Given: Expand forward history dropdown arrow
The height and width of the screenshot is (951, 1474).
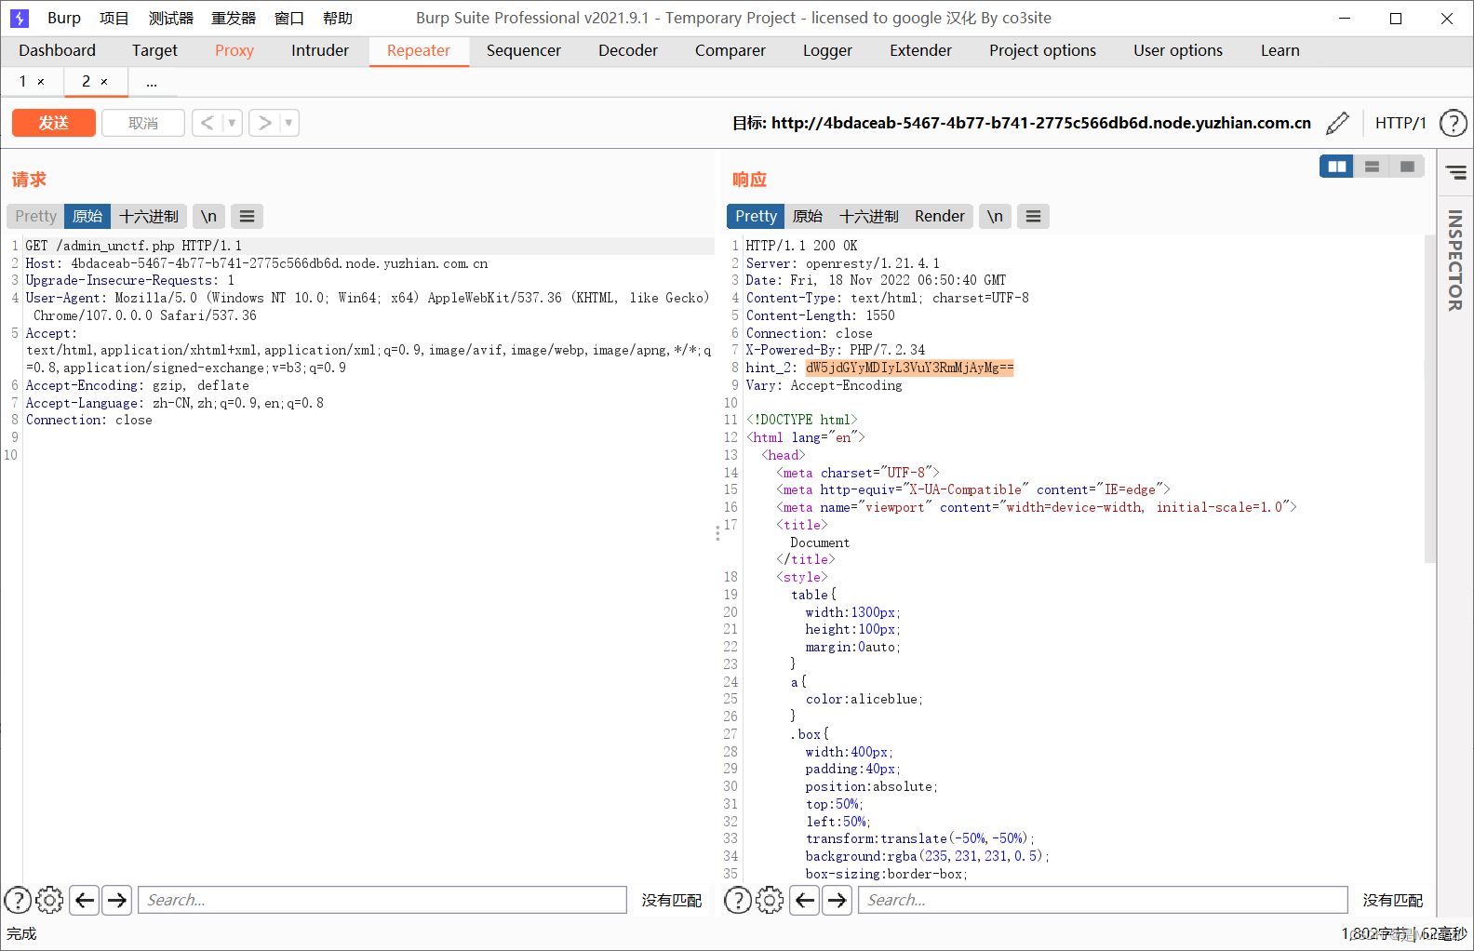Looking at the screenshot, I should 288,123.
